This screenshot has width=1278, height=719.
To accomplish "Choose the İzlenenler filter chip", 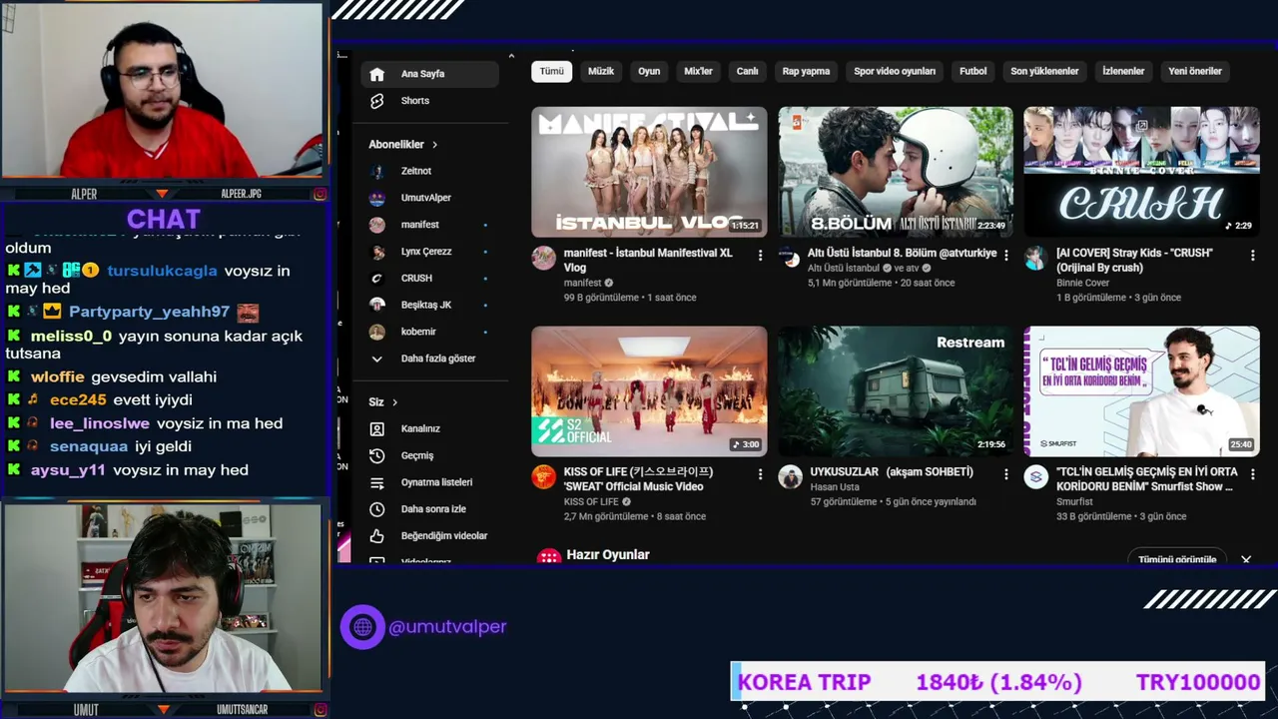I will pos(1123,71).
